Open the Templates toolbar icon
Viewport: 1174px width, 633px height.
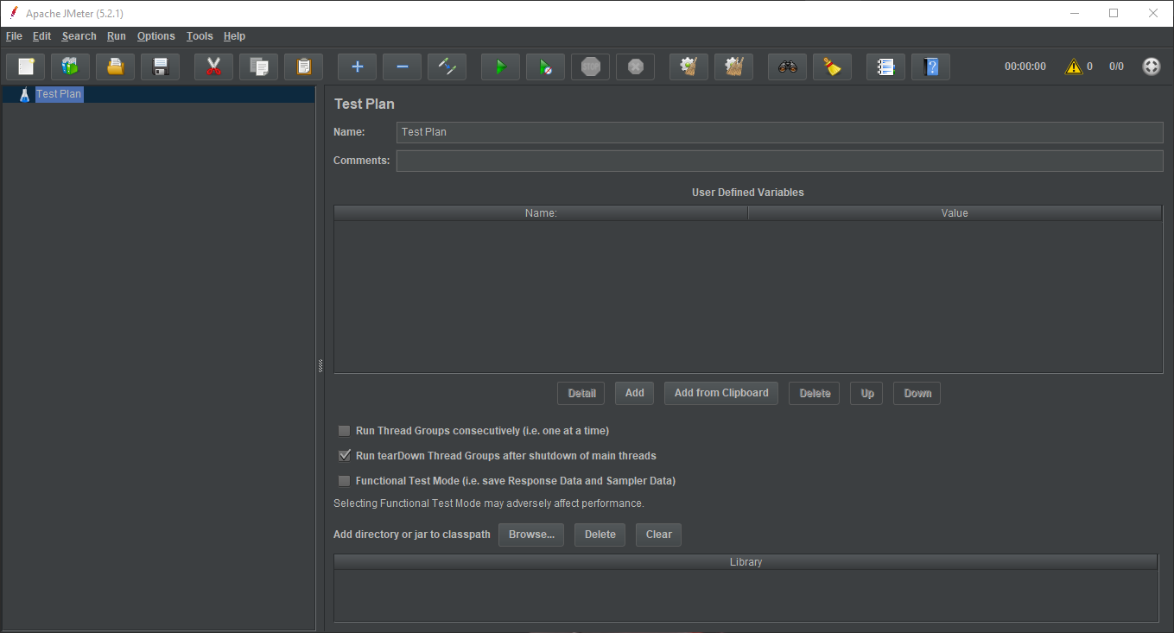point(70,66)
